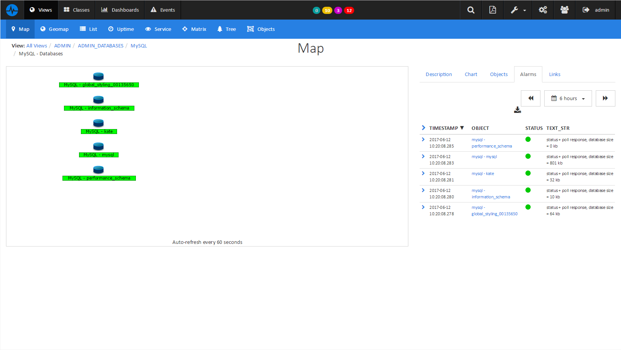The width and height of the screenshot is (621, 350).
Task: Switch to the Matrix view
Action: click(x=194, y=29)
